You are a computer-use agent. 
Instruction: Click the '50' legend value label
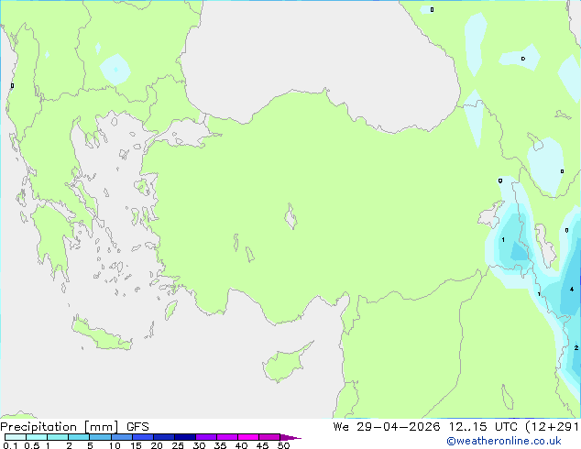(x=284, y=445)
